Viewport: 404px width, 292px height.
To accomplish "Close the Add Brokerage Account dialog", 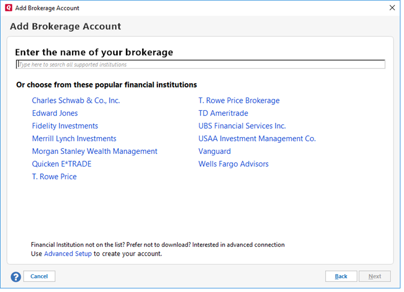I will (392, 8).
